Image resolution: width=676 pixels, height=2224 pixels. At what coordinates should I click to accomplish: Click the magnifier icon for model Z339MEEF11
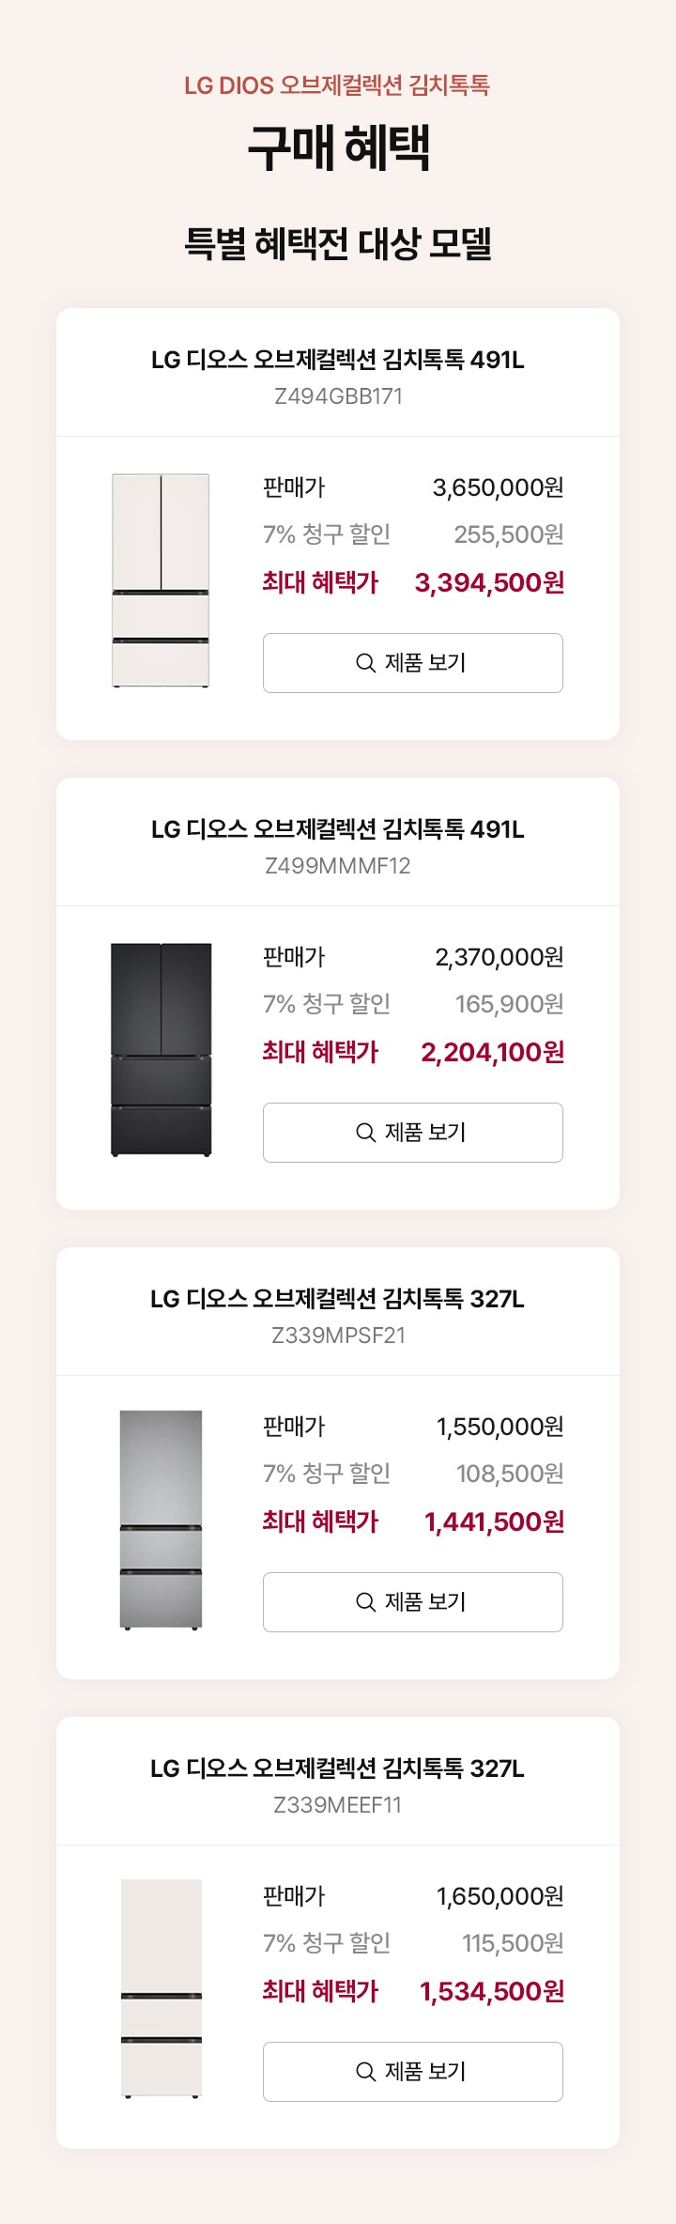(366, 2072)
